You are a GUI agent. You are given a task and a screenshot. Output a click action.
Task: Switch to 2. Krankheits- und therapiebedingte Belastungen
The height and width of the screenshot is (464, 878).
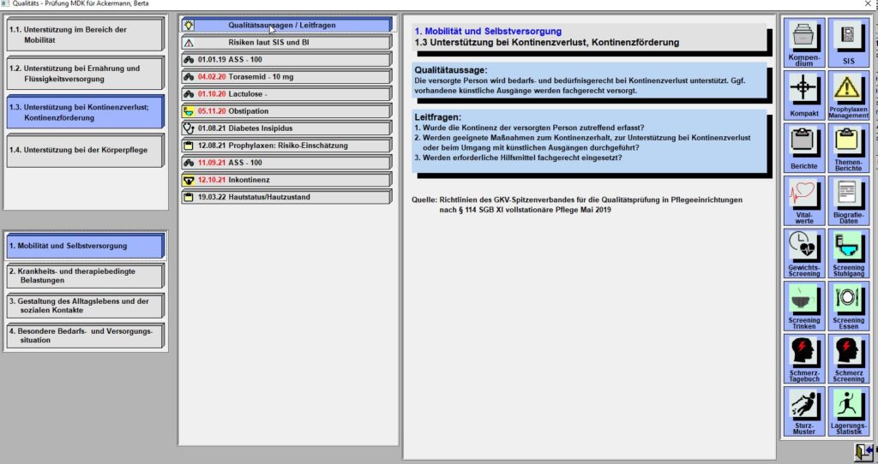82,275
